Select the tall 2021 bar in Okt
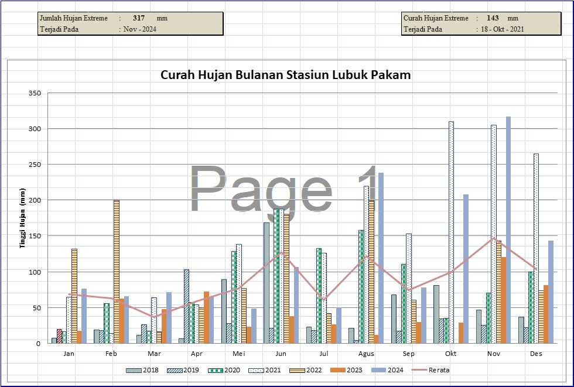The width and height of the screenshot is (574, 387). (451, 232)
